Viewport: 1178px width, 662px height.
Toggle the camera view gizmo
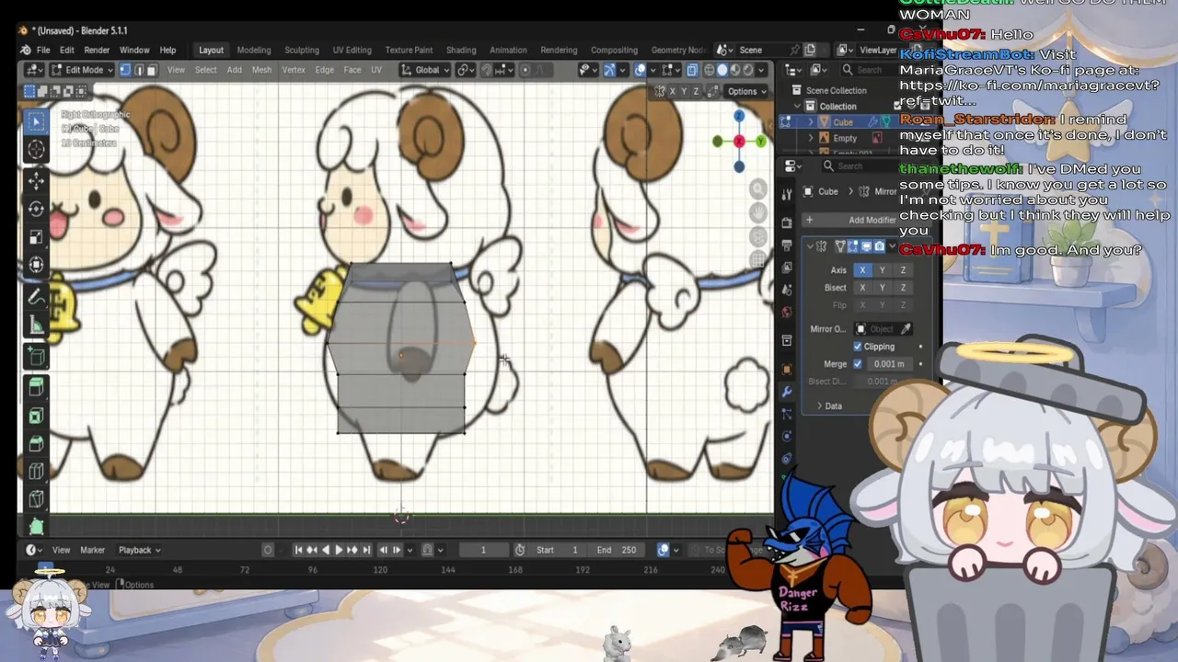click(758, 236)
